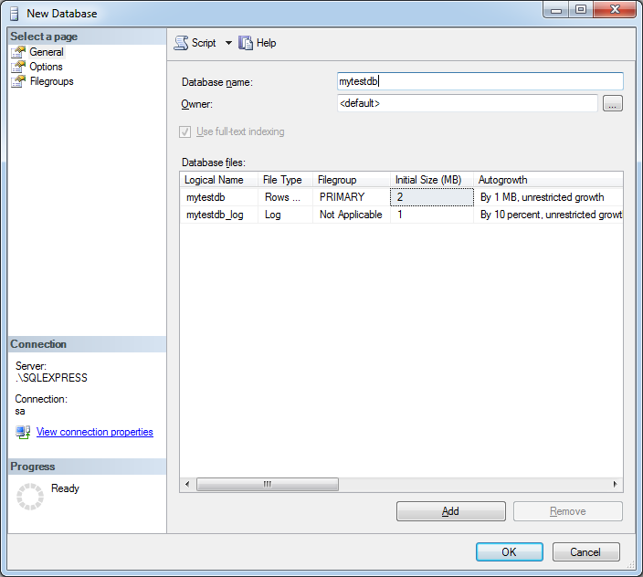Click the Not Applicable filegroup cell
Screen dimensions: 643x577
coord(352,215)
